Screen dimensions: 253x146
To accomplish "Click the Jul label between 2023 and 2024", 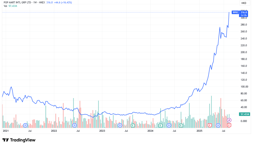I will pos(126,131).
